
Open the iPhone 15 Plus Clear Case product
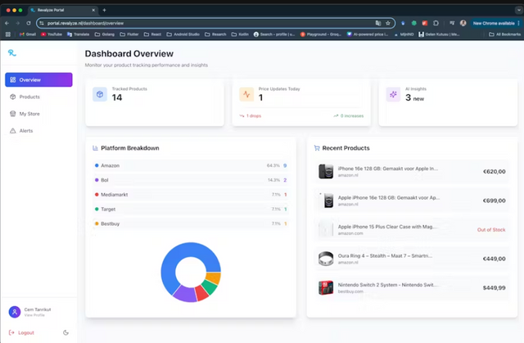click(x=412, y=230)
